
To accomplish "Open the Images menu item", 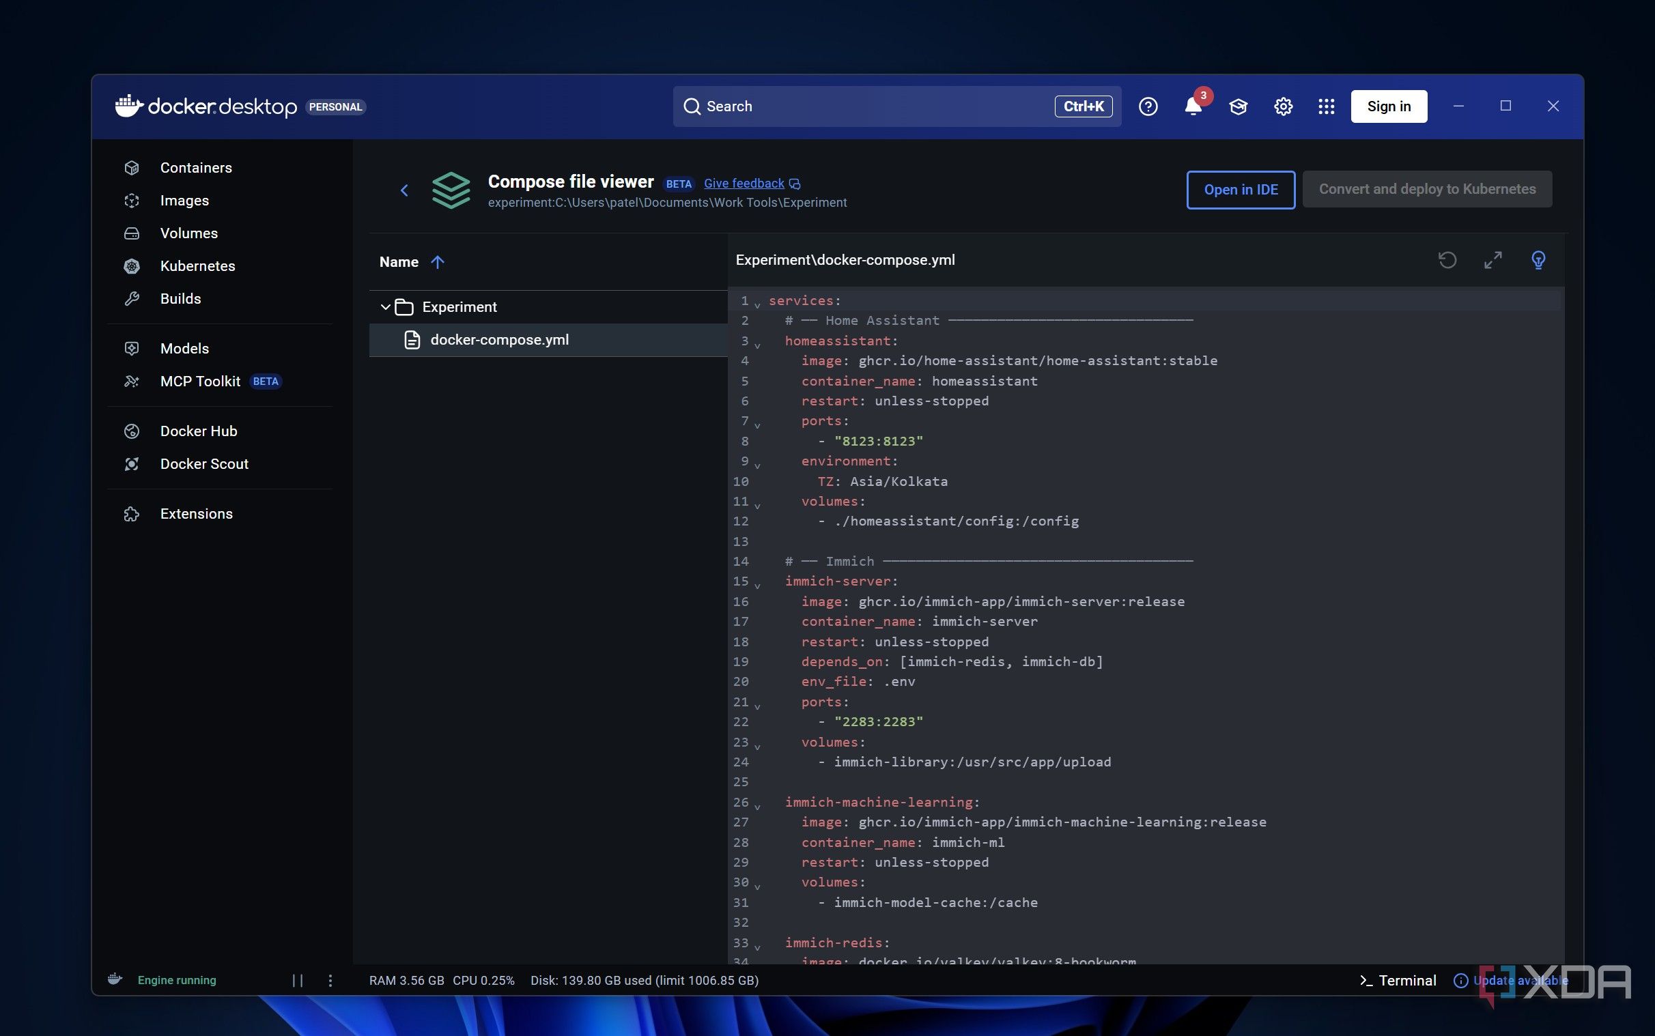I will 219,201.
